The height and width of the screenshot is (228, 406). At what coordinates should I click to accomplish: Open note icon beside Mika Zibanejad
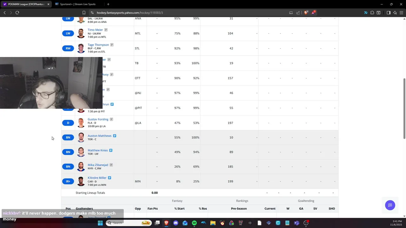click(x=111, y=165)
